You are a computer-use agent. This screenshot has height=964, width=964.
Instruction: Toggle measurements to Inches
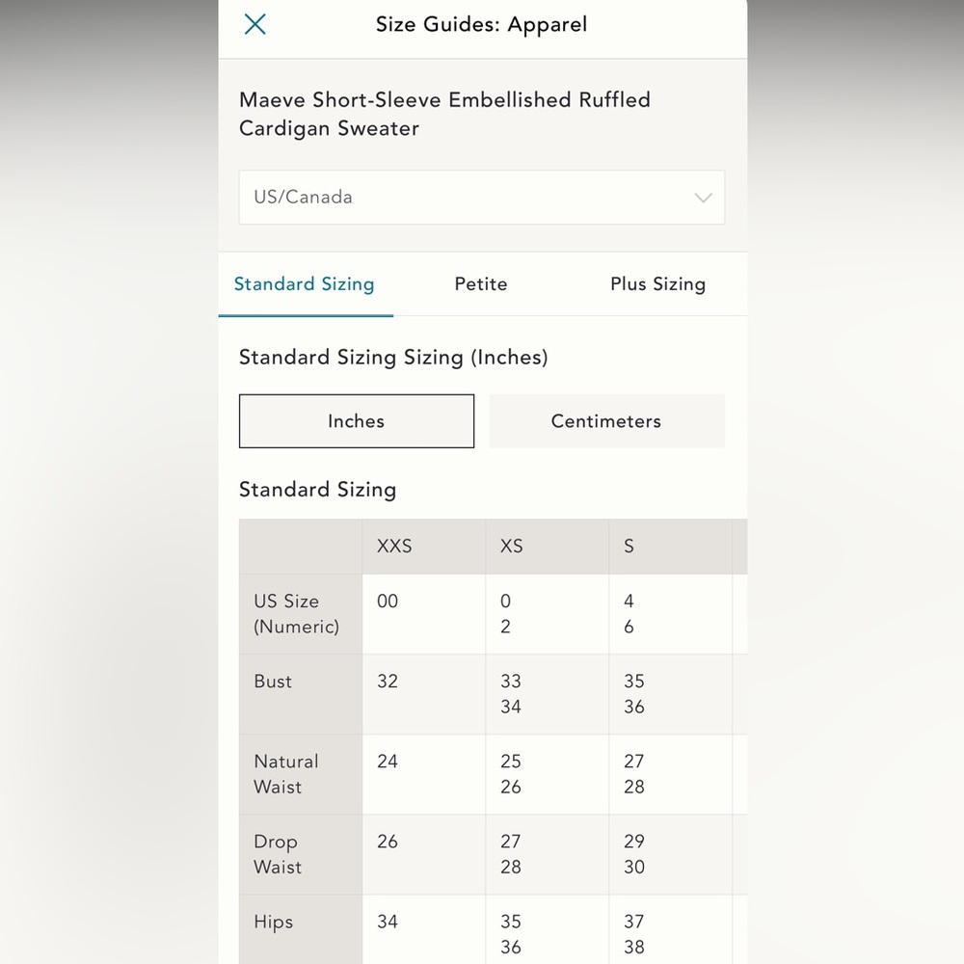[x=357, y=421]
